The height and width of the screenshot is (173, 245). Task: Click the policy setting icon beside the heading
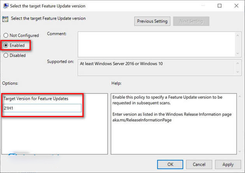5,19
